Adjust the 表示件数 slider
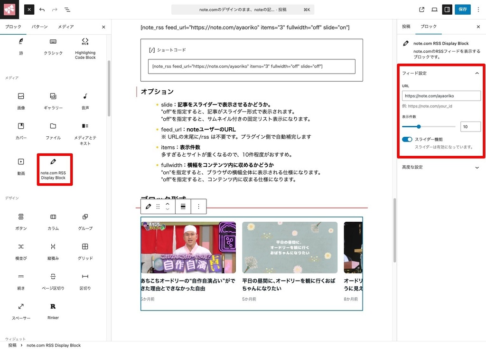Viewport: 486px width, 349px height. tap(418, 127)
